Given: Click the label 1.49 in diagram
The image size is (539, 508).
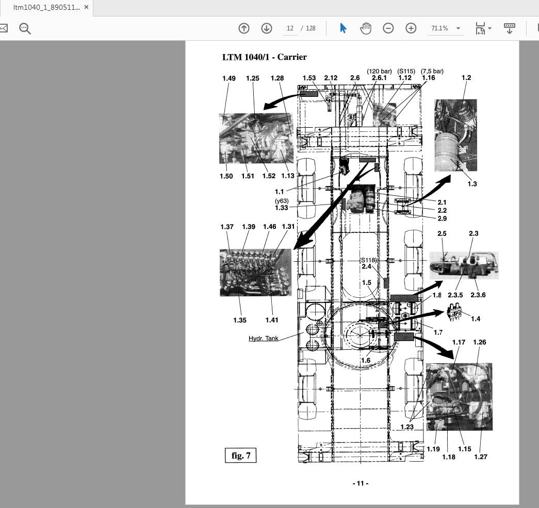Looking at the screenshot, I should (x=229, y=78).
